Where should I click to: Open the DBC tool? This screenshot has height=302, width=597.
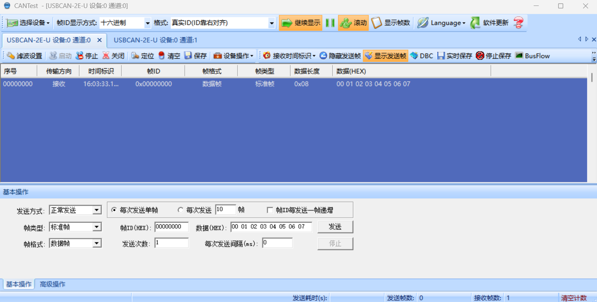(x=422, y=56)
